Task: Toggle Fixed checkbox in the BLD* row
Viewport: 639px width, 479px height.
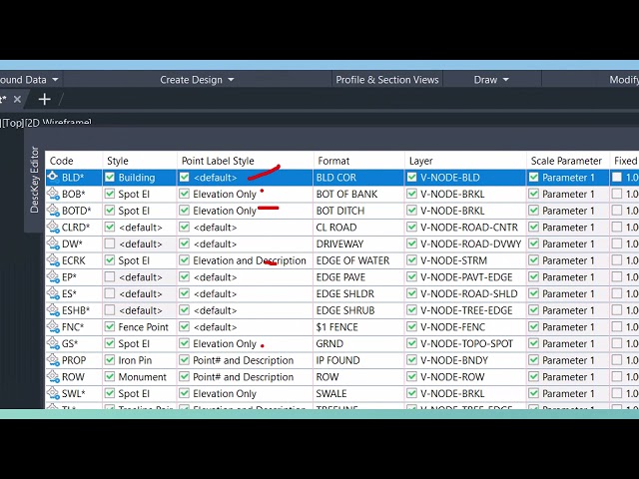Action: (617, 178)
